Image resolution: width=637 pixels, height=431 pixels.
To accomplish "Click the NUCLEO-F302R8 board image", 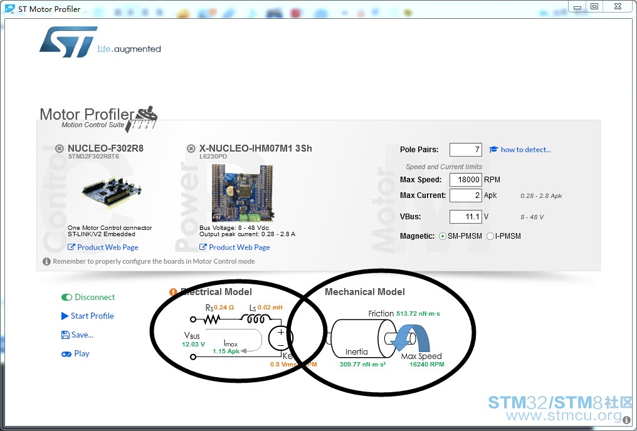I will (x=112, y=192).
